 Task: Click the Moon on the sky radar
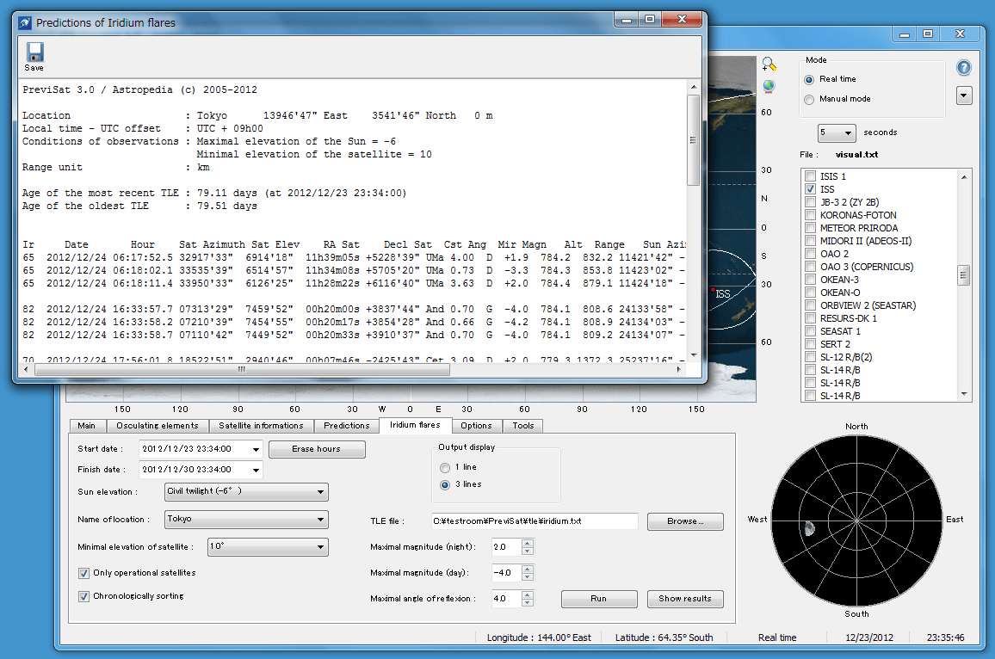tap(809, 527)
